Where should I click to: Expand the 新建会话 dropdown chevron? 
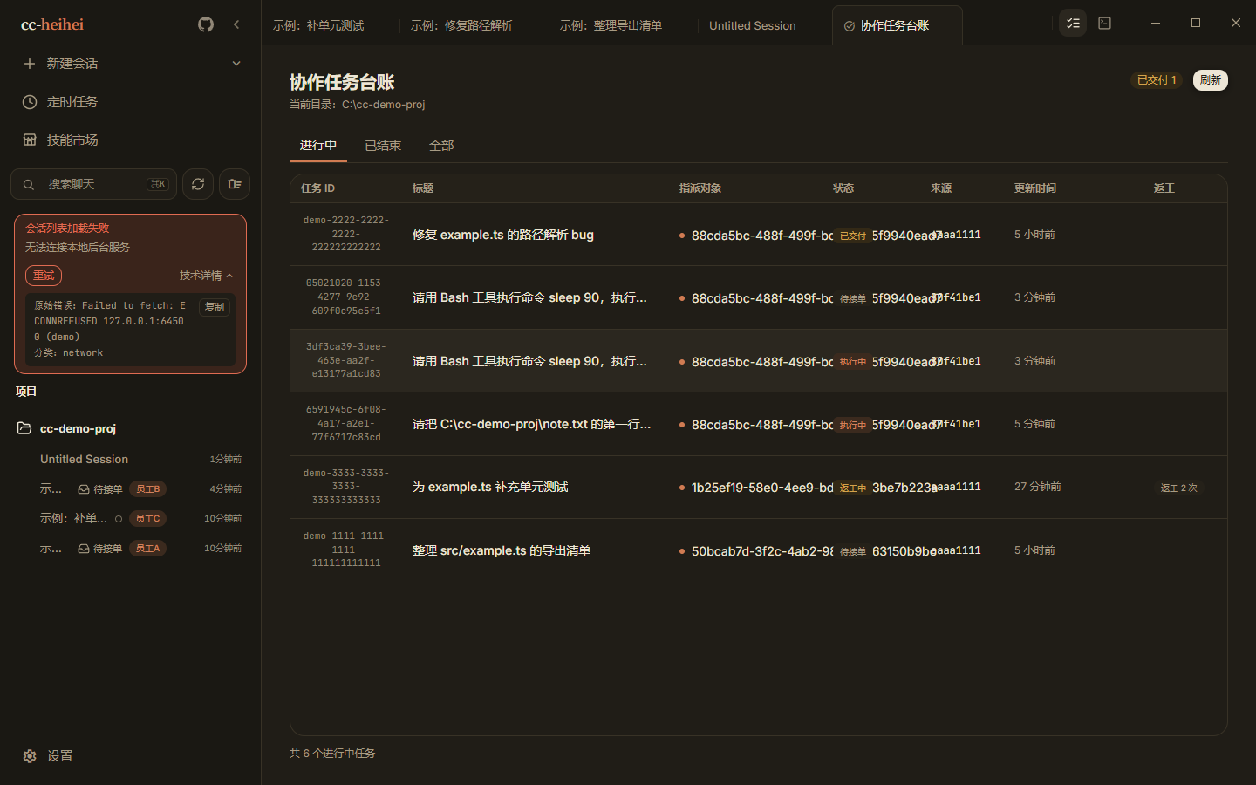[x=236, y=64]
